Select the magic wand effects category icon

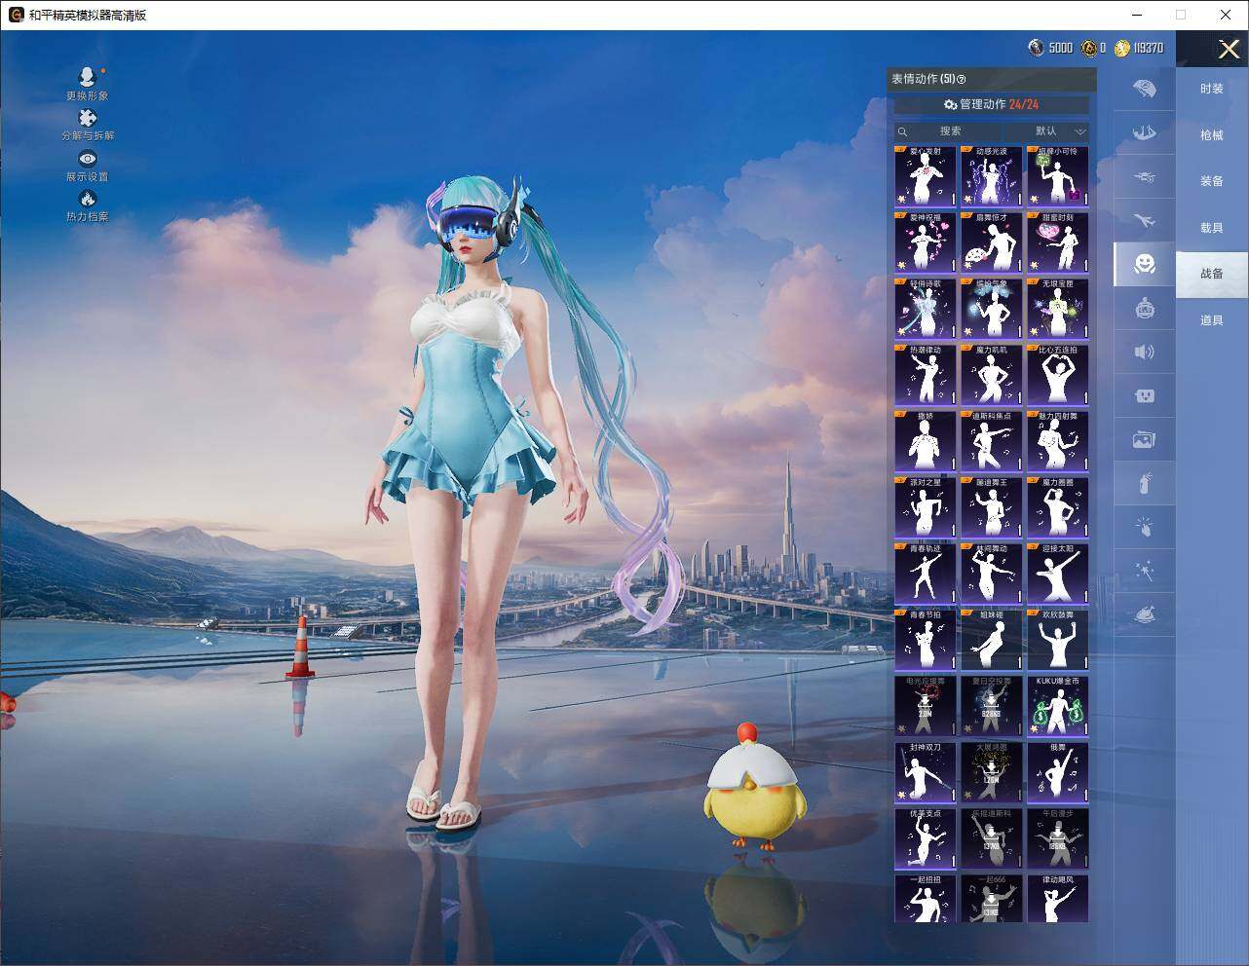pos(1144,571)
